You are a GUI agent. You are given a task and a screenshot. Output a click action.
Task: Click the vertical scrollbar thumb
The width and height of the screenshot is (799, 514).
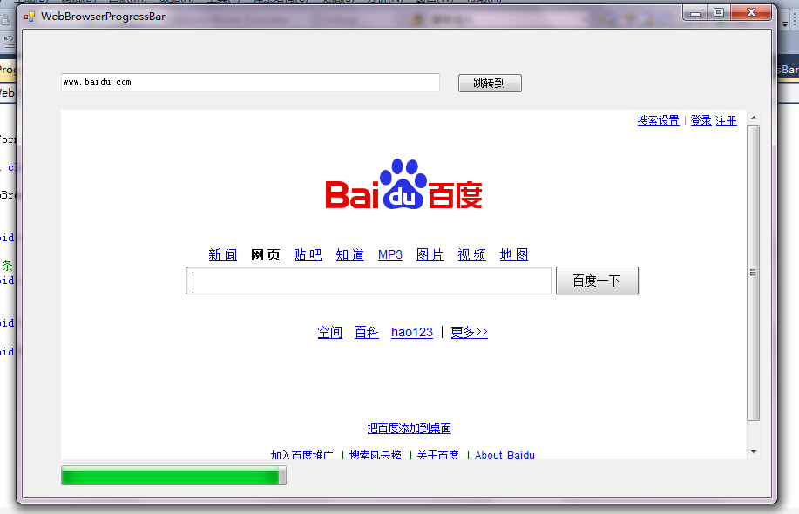[754, 273]
